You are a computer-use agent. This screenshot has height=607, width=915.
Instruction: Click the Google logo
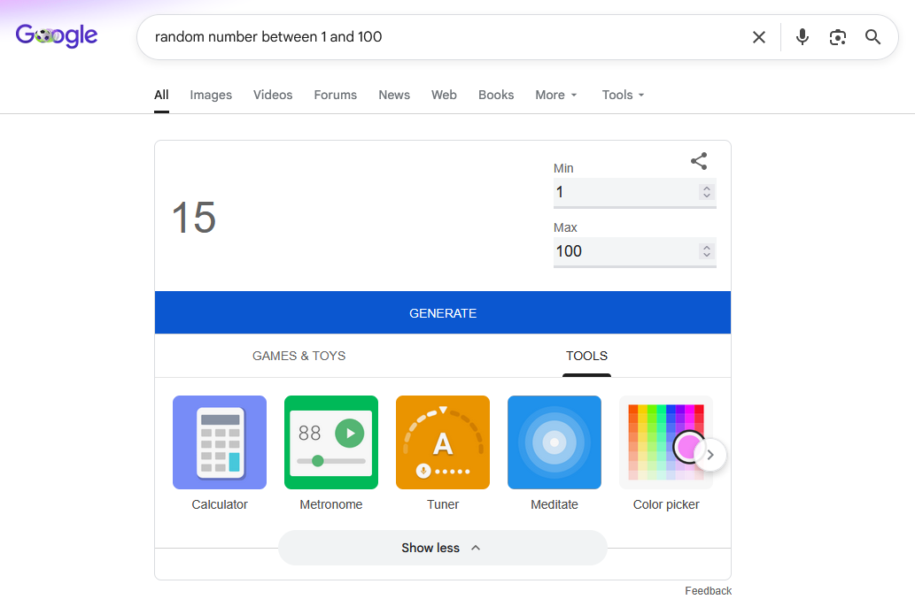click(x=57, y=35)
